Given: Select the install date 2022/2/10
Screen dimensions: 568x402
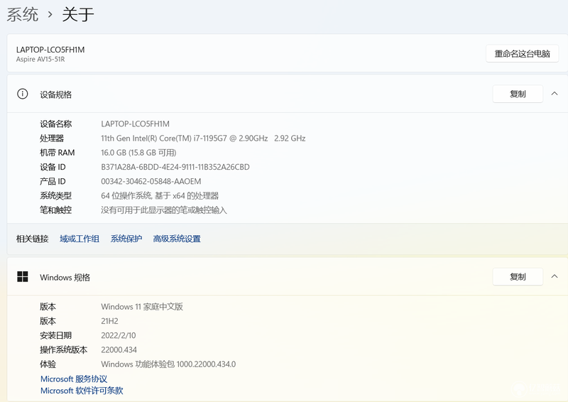Looking at the screenshot, I should pos(119,336).
